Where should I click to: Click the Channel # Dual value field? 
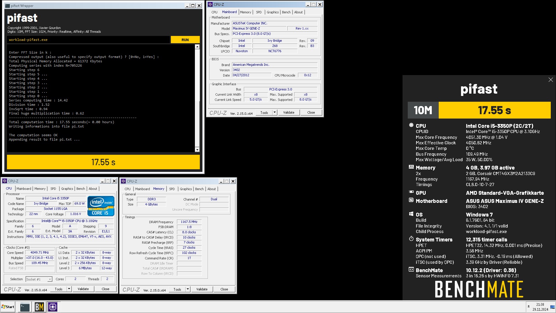pyautogui.click(x=214, y=199)
